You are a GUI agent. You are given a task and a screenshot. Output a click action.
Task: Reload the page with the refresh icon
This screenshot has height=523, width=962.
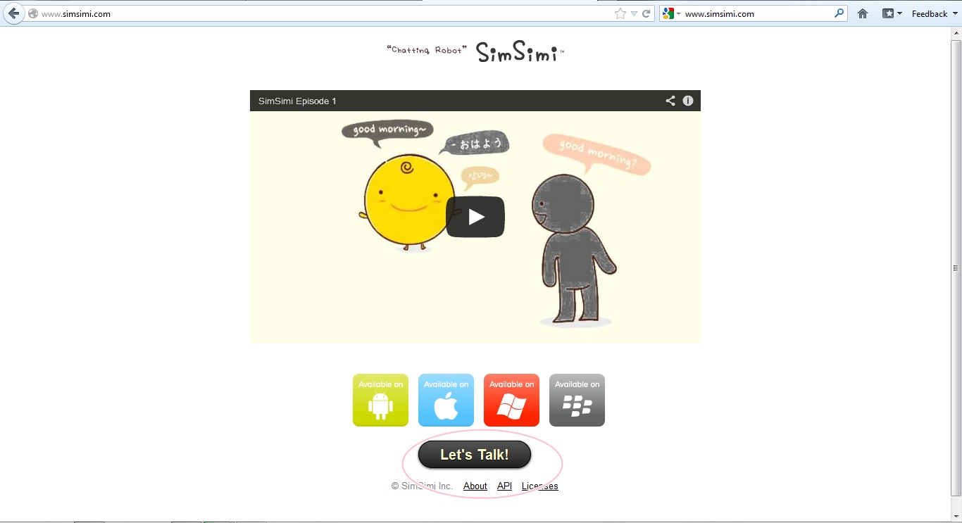click(x=646, y=13)
